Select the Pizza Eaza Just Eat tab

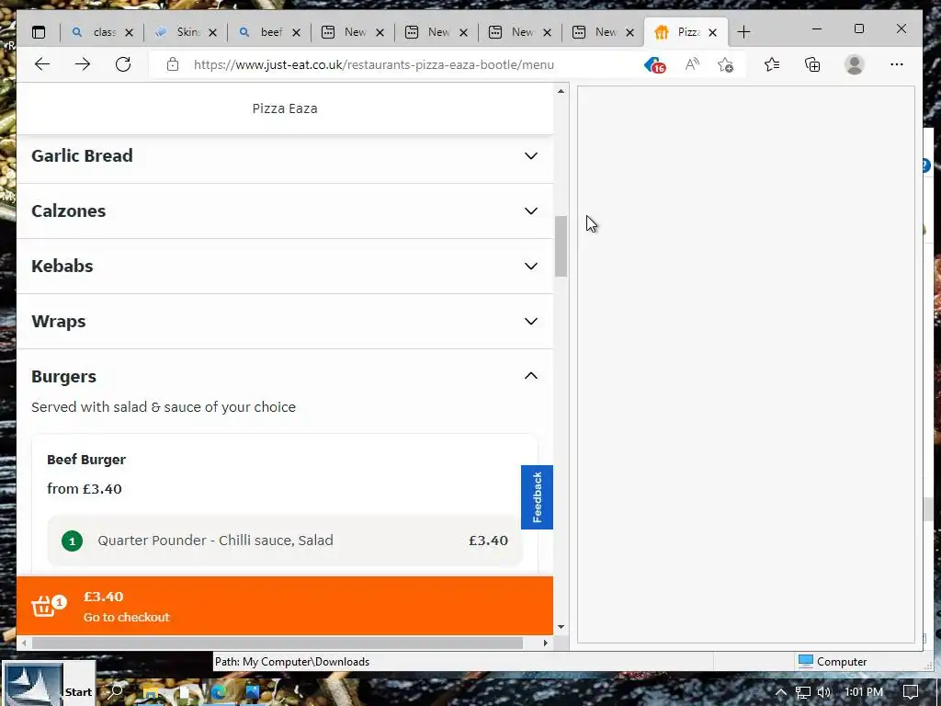pyautogui.click(x=686, y=32)
